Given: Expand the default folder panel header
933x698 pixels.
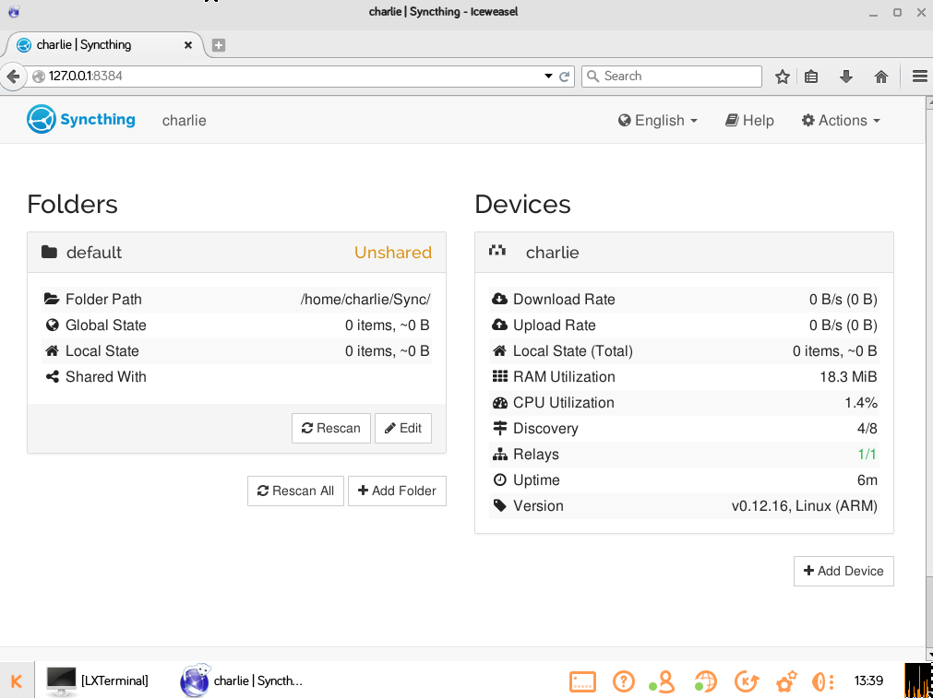Looking at the screenshot, I should tap(236, 252).
